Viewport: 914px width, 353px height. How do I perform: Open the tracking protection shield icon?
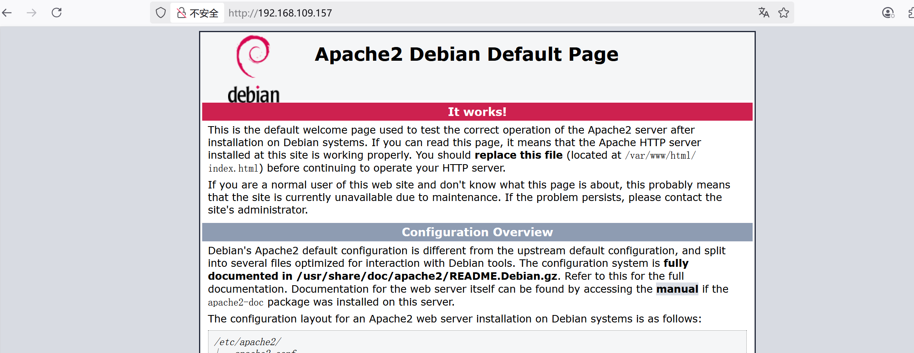point(161,13)
